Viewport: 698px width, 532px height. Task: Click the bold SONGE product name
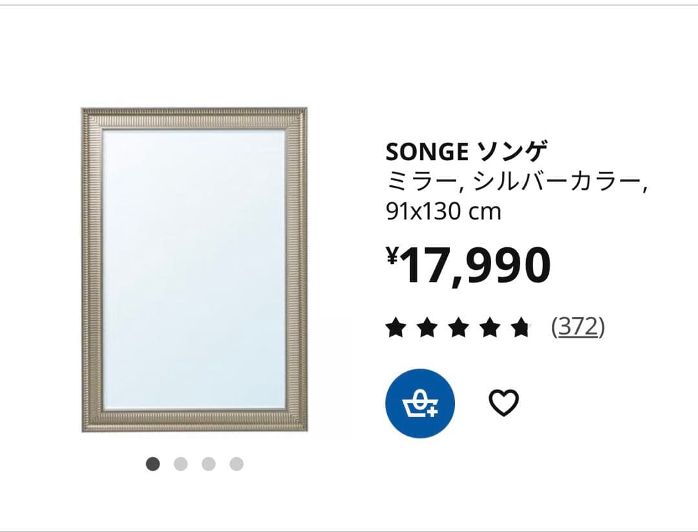point(427,152)
